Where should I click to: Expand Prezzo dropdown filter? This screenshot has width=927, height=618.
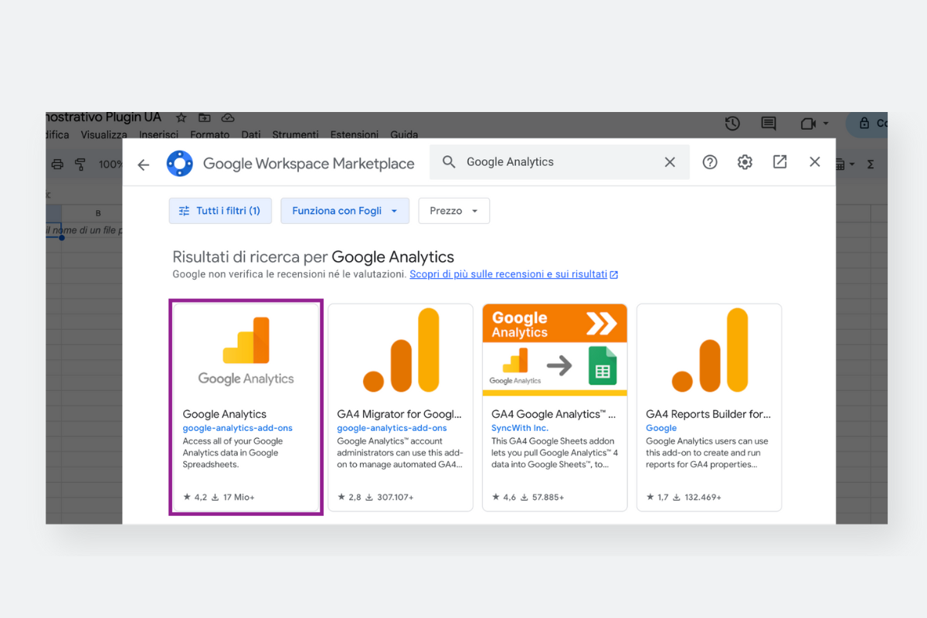pyautogui.click(x=454, y=211)
